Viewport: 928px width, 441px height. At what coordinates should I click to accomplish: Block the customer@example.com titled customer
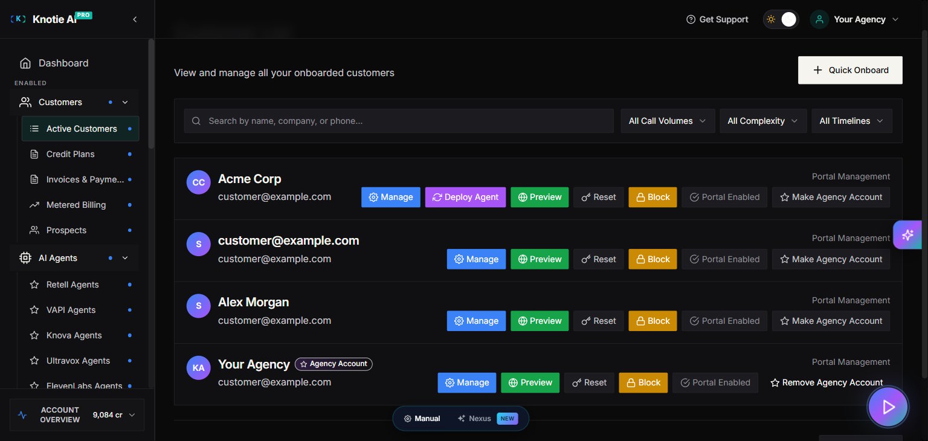click(x=653, y=259)
